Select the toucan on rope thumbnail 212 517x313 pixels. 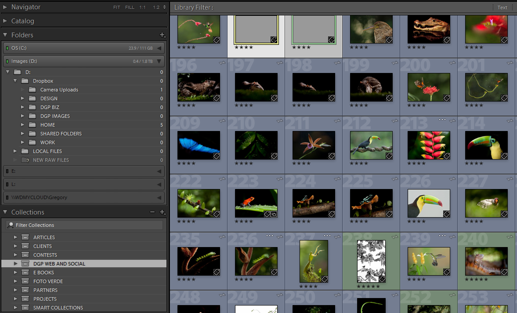[371, 145]
